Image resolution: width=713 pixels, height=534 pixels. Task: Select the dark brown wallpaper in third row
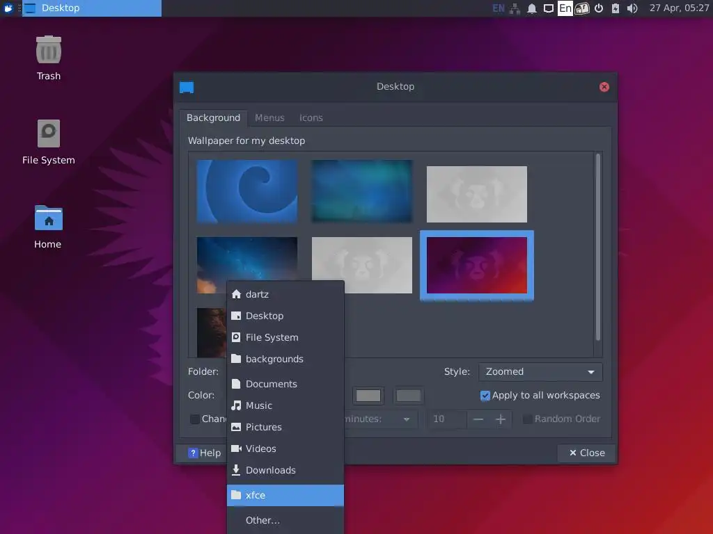[212, 332]
